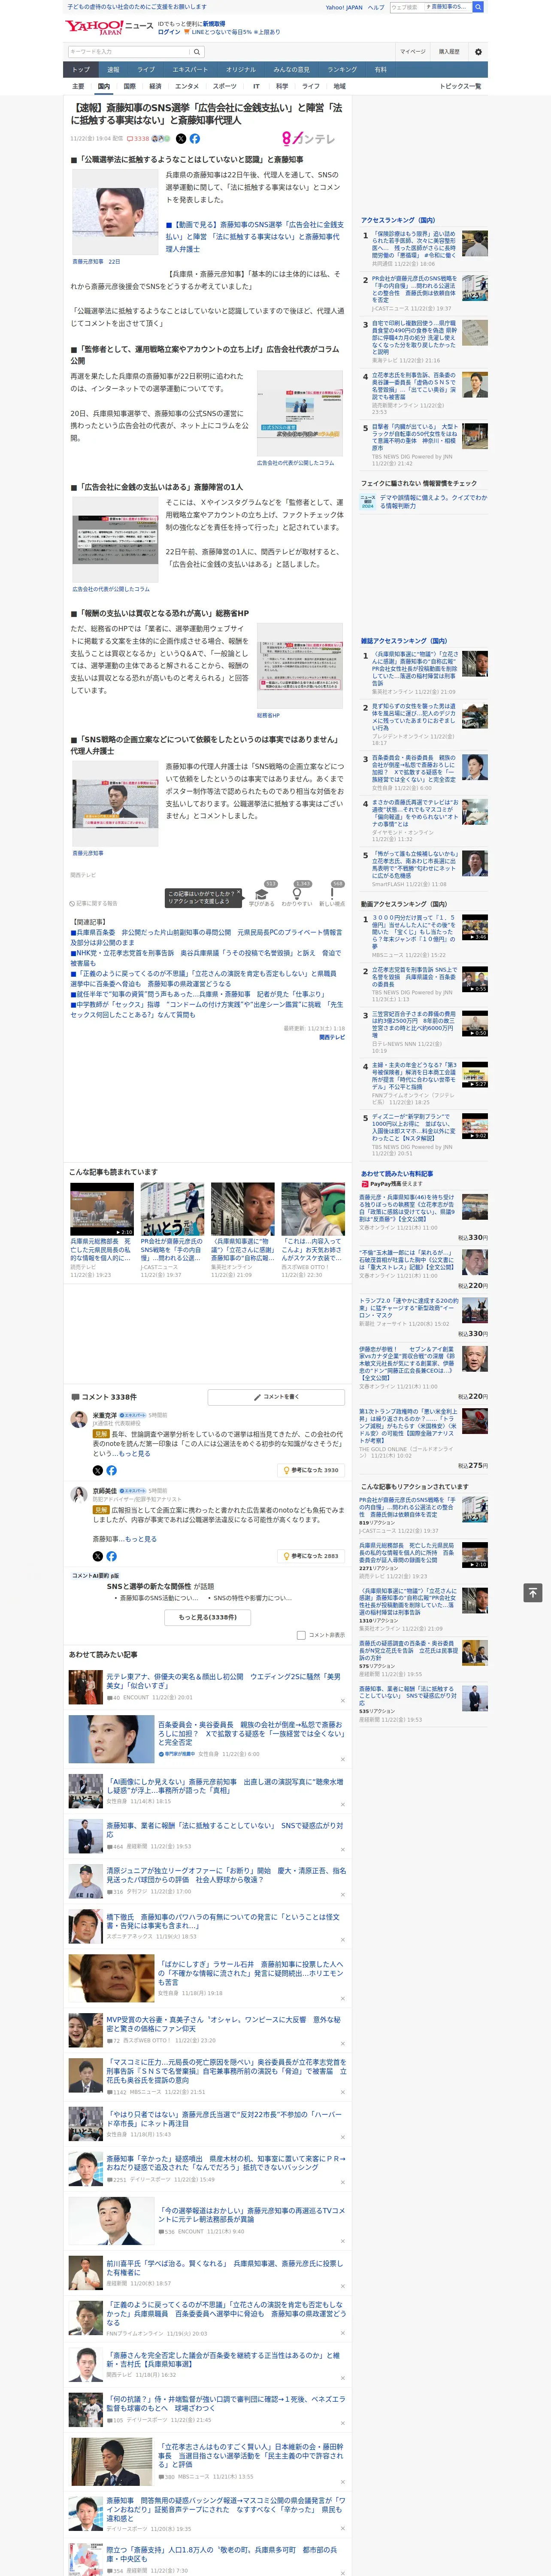
Task: Open article 元テレ東アナ、俳優夫の実名&顔出し初公開
Action: (223, 1681)
